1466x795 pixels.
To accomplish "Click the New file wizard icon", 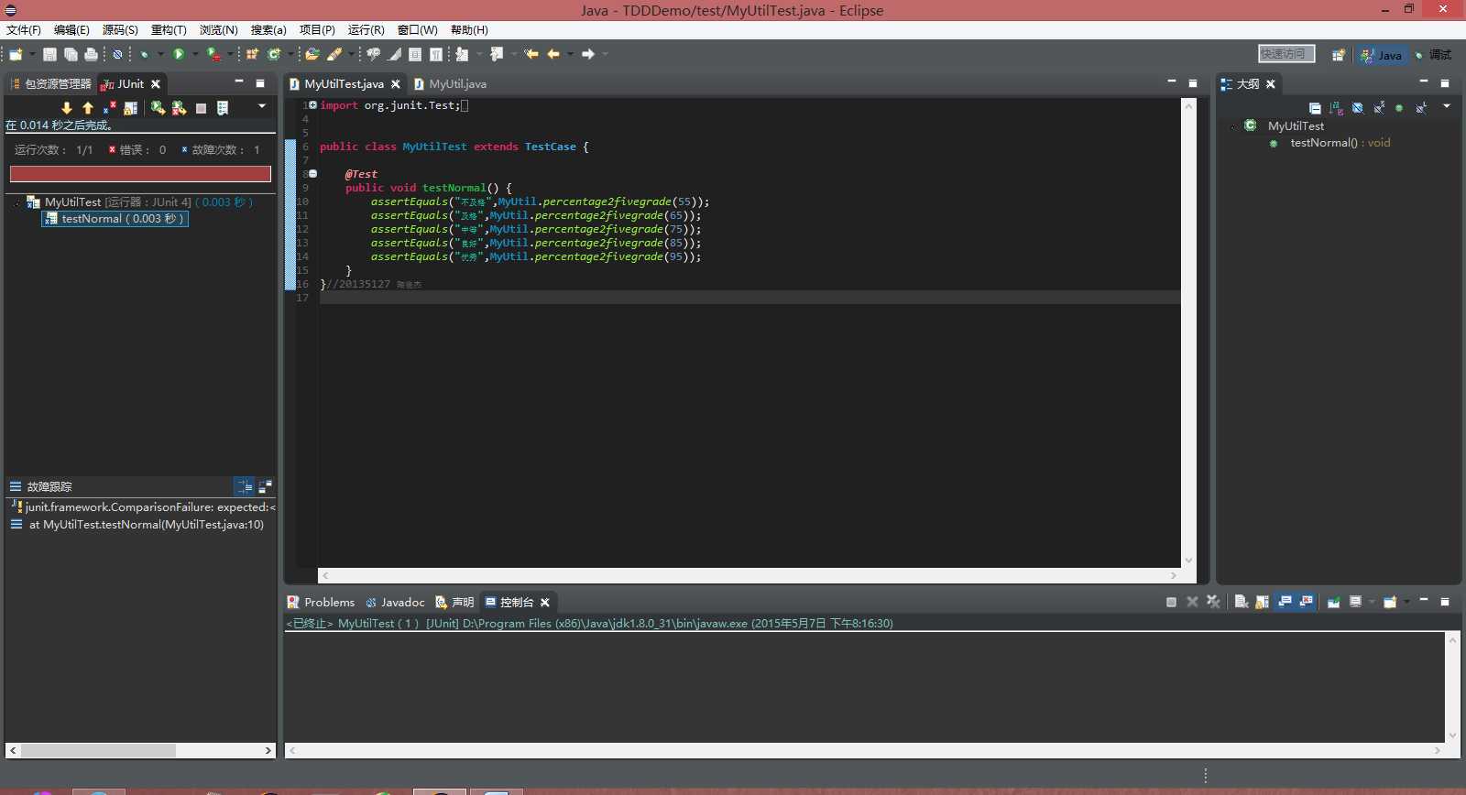I will (16, 54).
